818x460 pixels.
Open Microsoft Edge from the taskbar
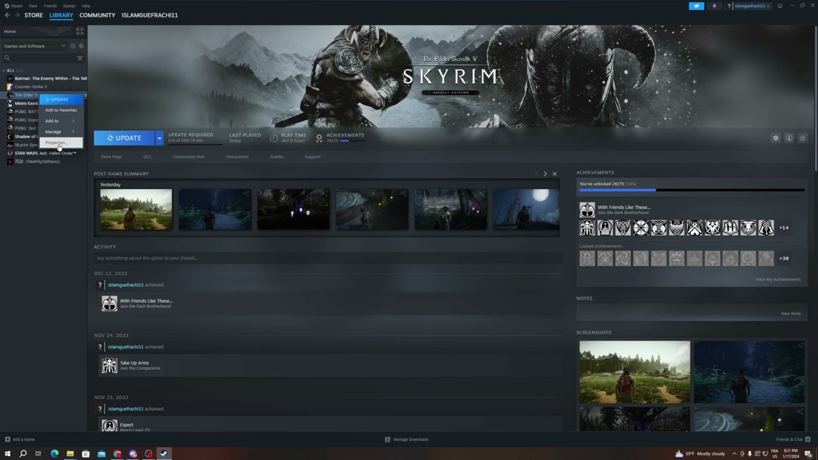pyautogui.click(x=54, y=454)
